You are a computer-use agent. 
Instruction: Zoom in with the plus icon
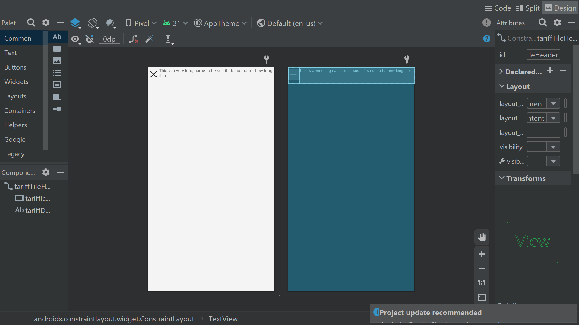coord(482,254)
